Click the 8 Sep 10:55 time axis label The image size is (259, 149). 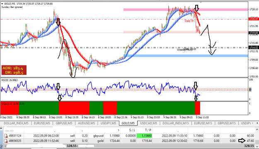click(x=56, y=118)
